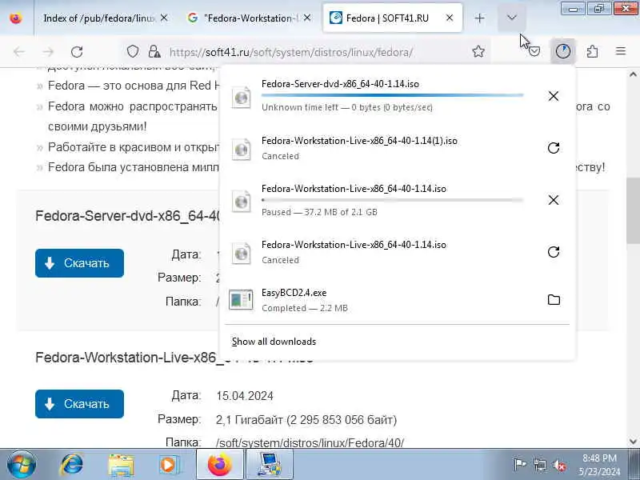Retry the canceled Fedora-Workstation-Live 1.14.iso download
Screen dimensions: 640x480
pyautogui.click(x=554, y=252)
